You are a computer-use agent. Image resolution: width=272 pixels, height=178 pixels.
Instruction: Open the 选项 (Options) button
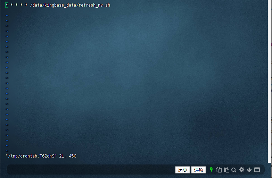pos(198,170)
